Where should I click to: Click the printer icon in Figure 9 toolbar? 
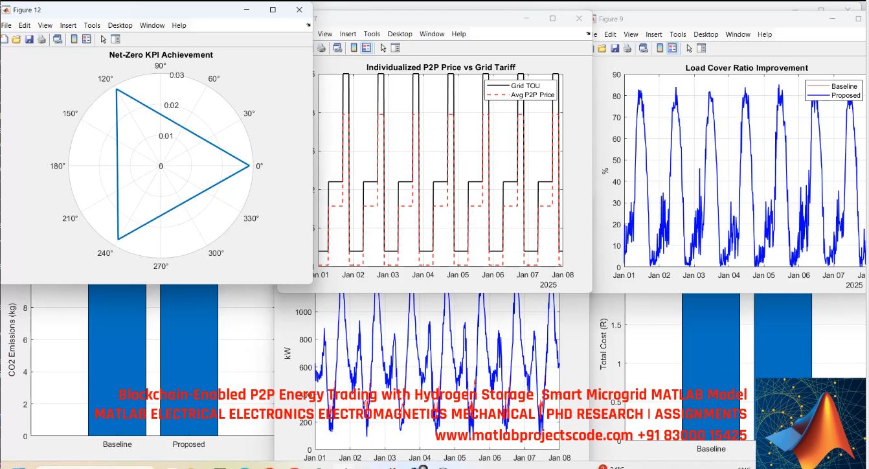[x=627, y=48]
